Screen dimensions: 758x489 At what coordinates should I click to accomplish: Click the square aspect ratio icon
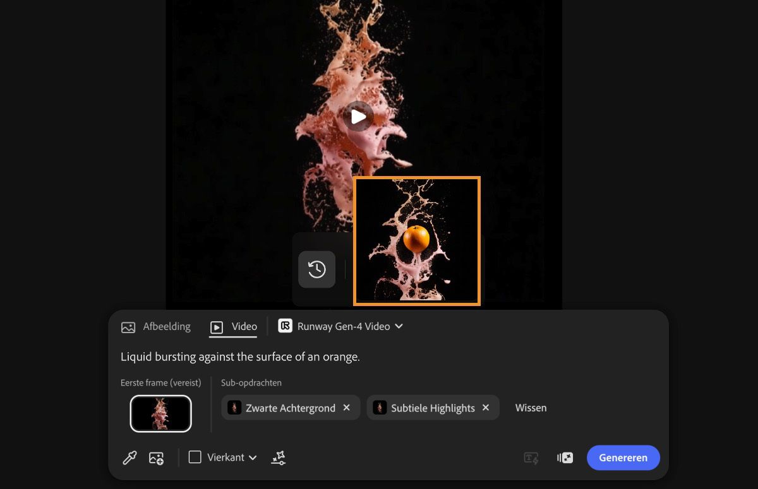click(x=195, y=457)
